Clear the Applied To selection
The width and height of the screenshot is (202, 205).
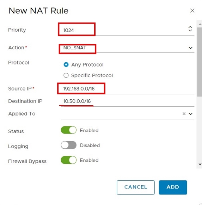tap(184, 114)
